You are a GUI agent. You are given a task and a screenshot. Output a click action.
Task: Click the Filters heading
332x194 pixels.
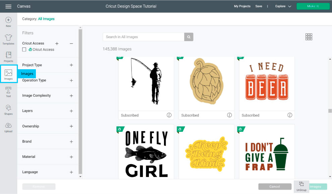click(x=28, y=33)
